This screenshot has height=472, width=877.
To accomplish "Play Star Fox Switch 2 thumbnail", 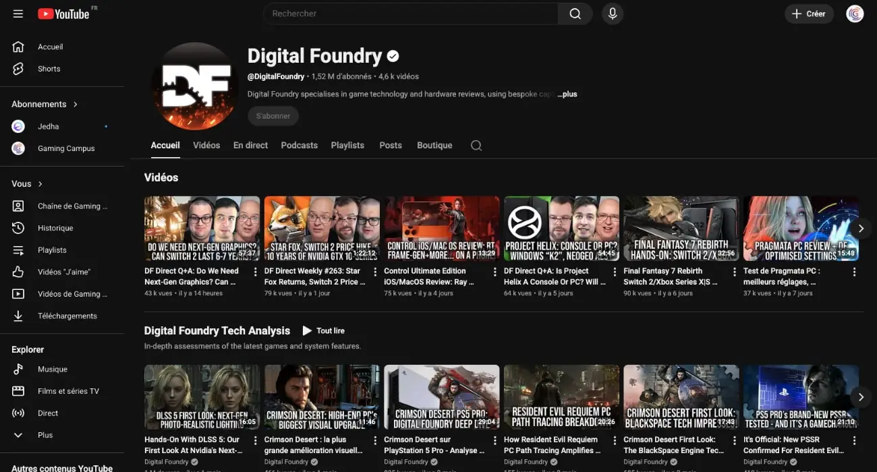I will click(x=322, y=229).
